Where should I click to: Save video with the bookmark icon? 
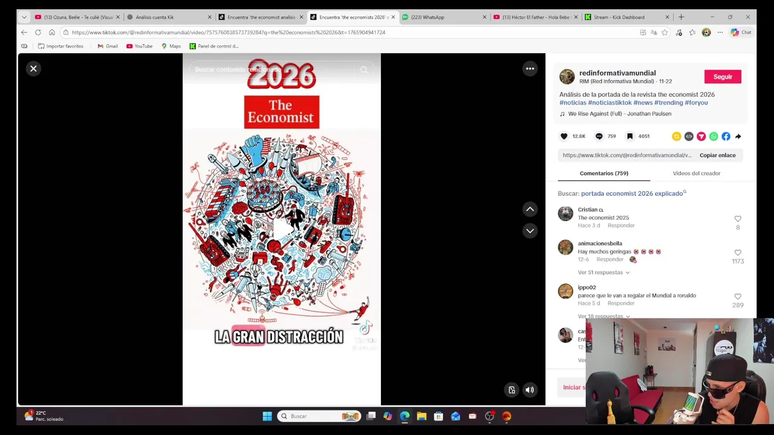tap(630, 137)
